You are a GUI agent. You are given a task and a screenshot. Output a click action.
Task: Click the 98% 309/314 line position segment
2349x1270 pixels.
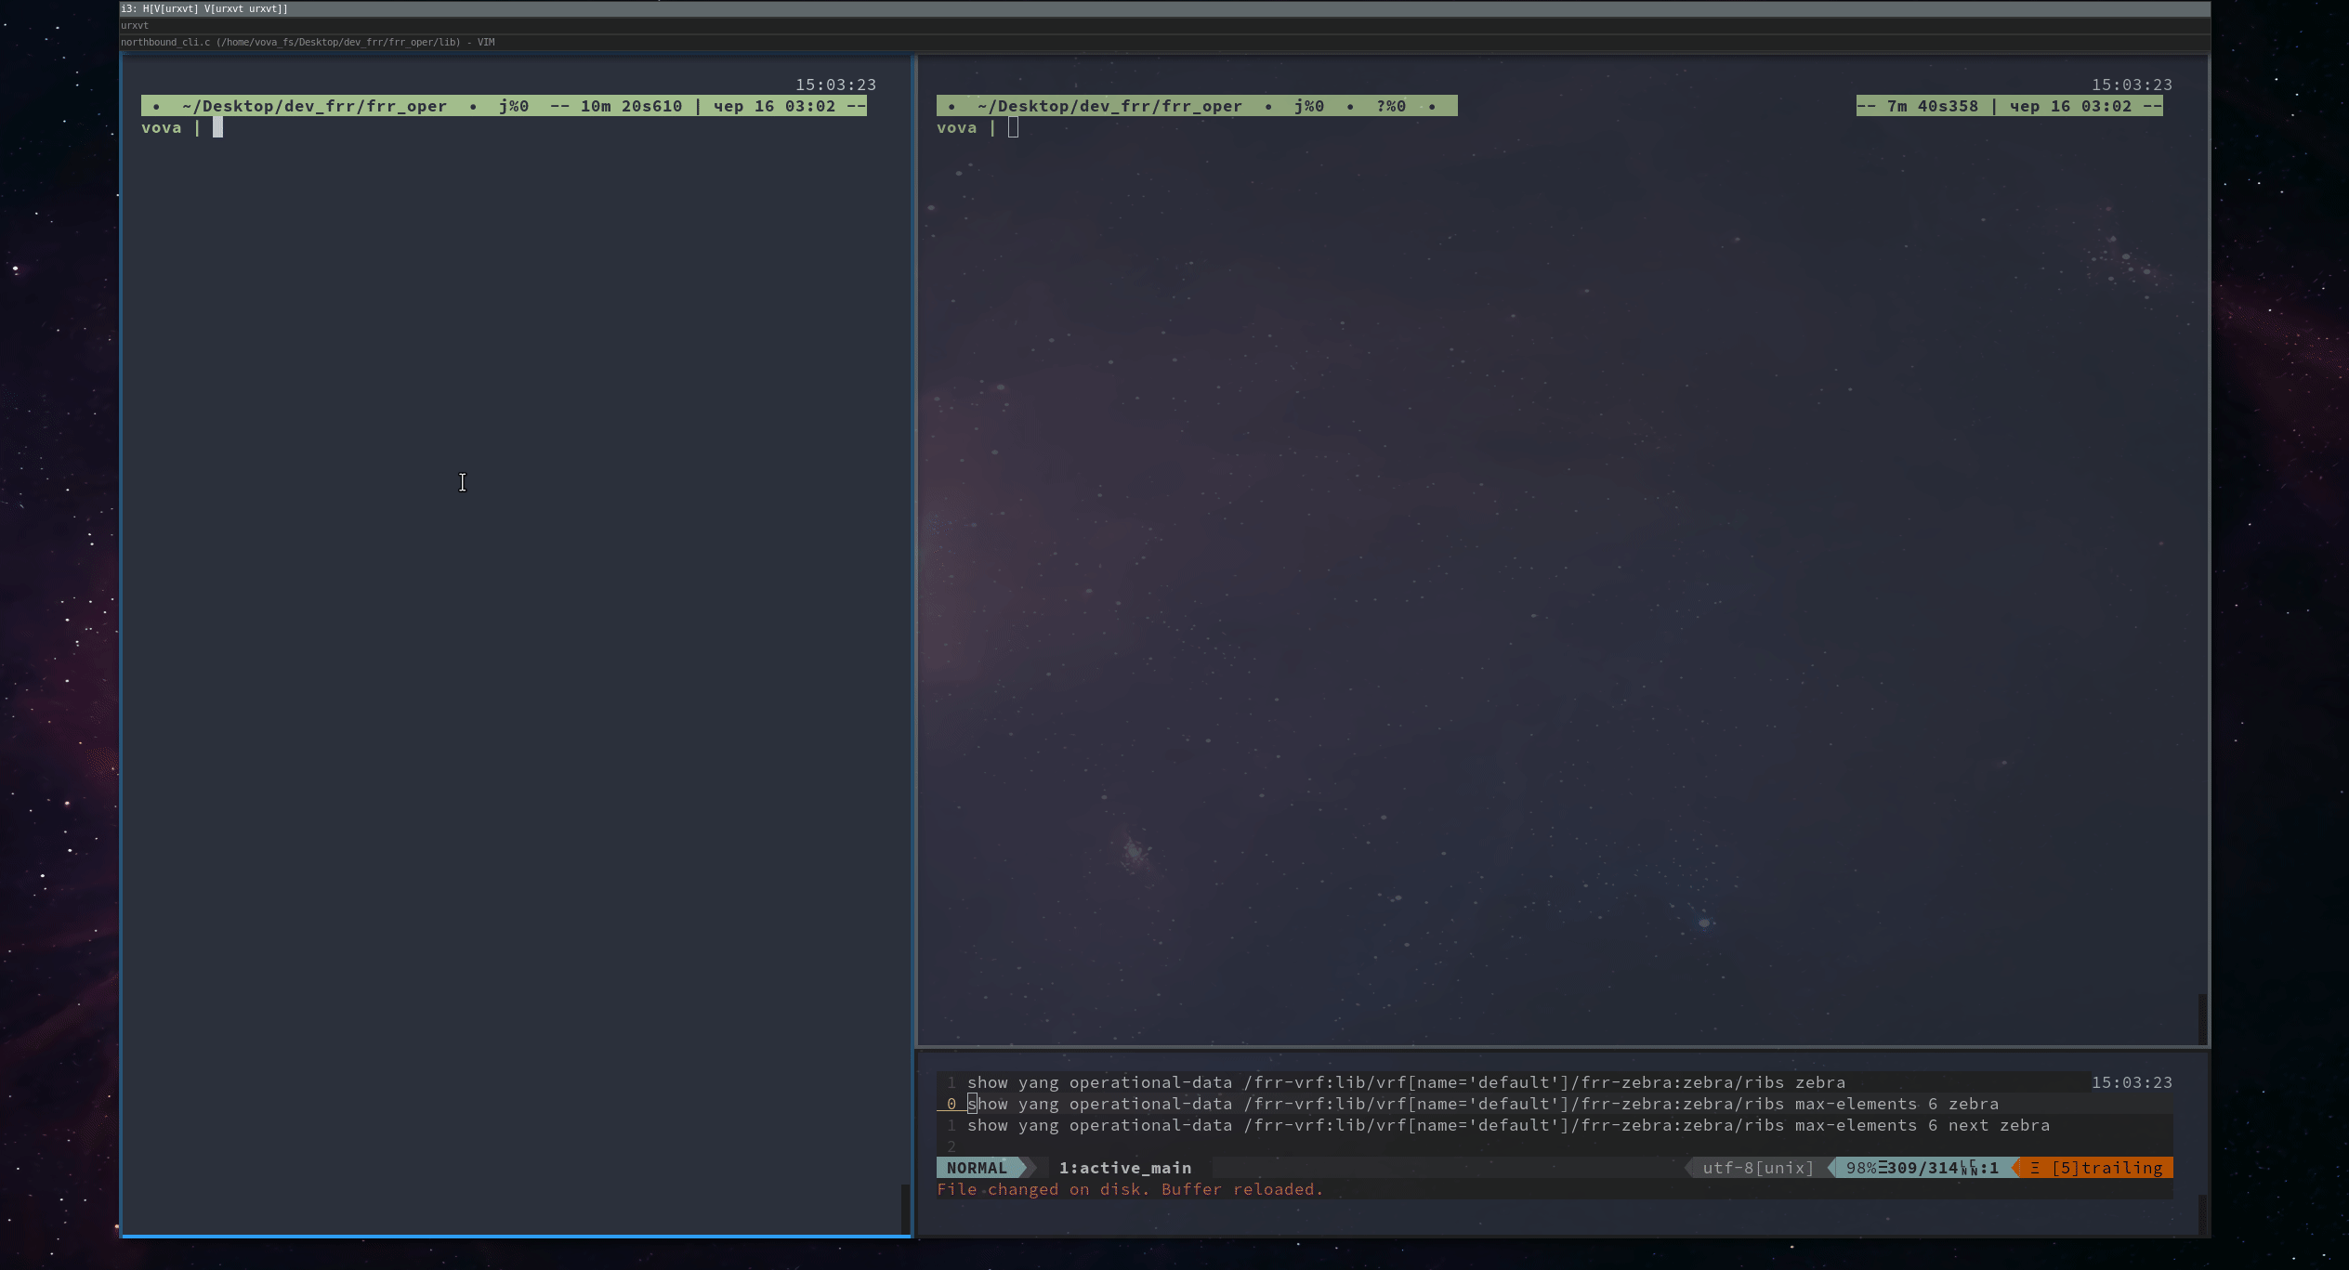point(1920,1168)
